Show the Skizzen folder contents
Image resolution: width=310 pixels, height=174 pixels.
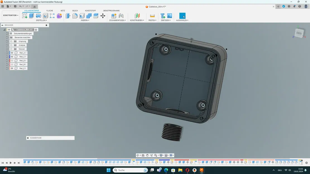point(7,49)
